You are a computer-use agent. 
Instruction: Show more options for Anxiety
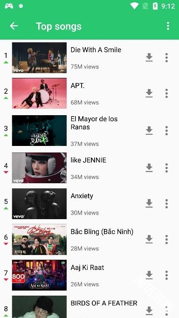click(x=166, y=204)
